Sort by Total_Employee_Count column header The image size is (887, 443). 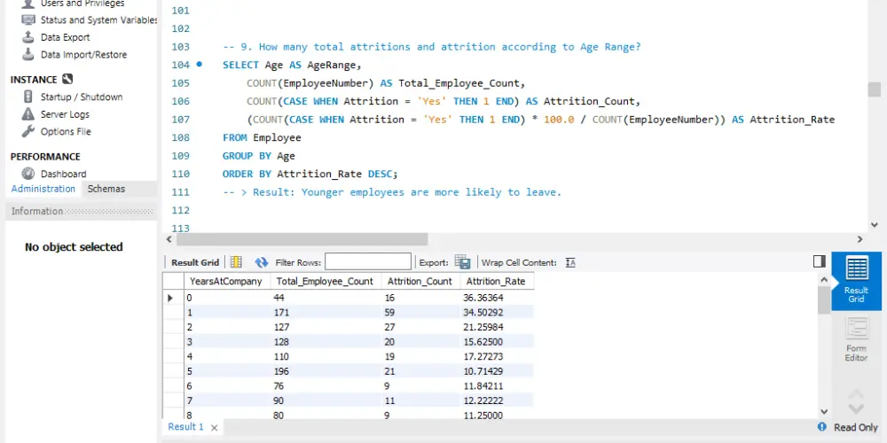pyautogui.click(x=325, y=281)
